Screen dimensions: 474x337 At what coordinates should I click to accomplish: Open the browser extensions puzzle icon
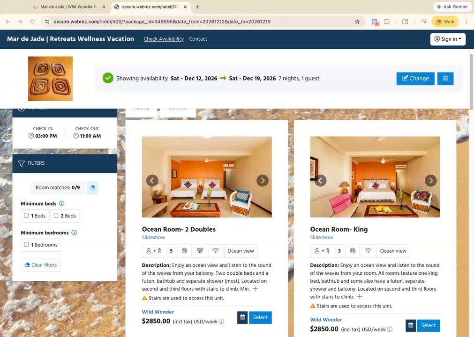387,22
